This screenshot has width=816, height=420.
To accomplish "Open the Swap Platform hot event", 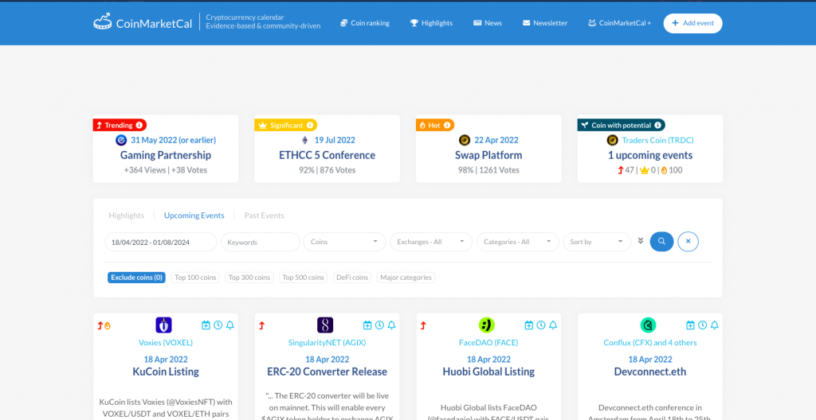I will coord(488,155).
